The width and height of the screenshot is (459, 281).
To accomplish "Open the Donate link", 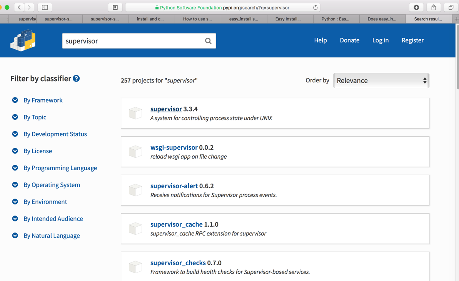I will (349, 40).
